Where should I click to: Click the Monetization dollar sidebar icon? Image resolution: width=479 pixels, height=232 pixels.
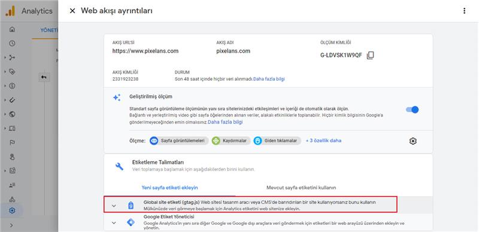[x=12, y=86]
